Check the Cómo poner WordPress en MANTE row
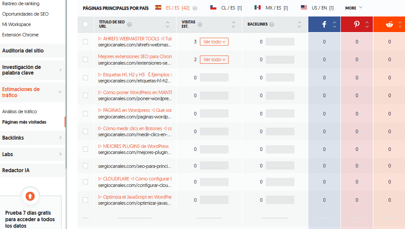This screenshot has height=229, width=405. pos(85,95)
